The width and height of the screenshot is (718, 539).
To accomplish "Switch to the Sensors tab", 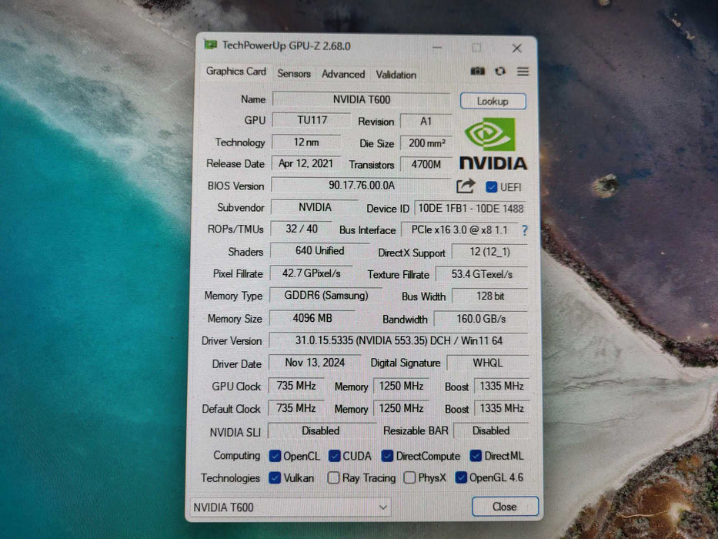I will tap(293, 74).
